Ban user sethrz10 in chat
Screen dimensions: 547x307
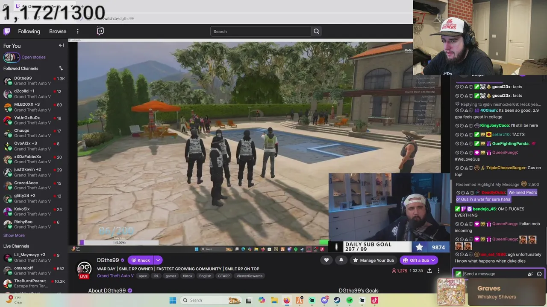(457, 134)
